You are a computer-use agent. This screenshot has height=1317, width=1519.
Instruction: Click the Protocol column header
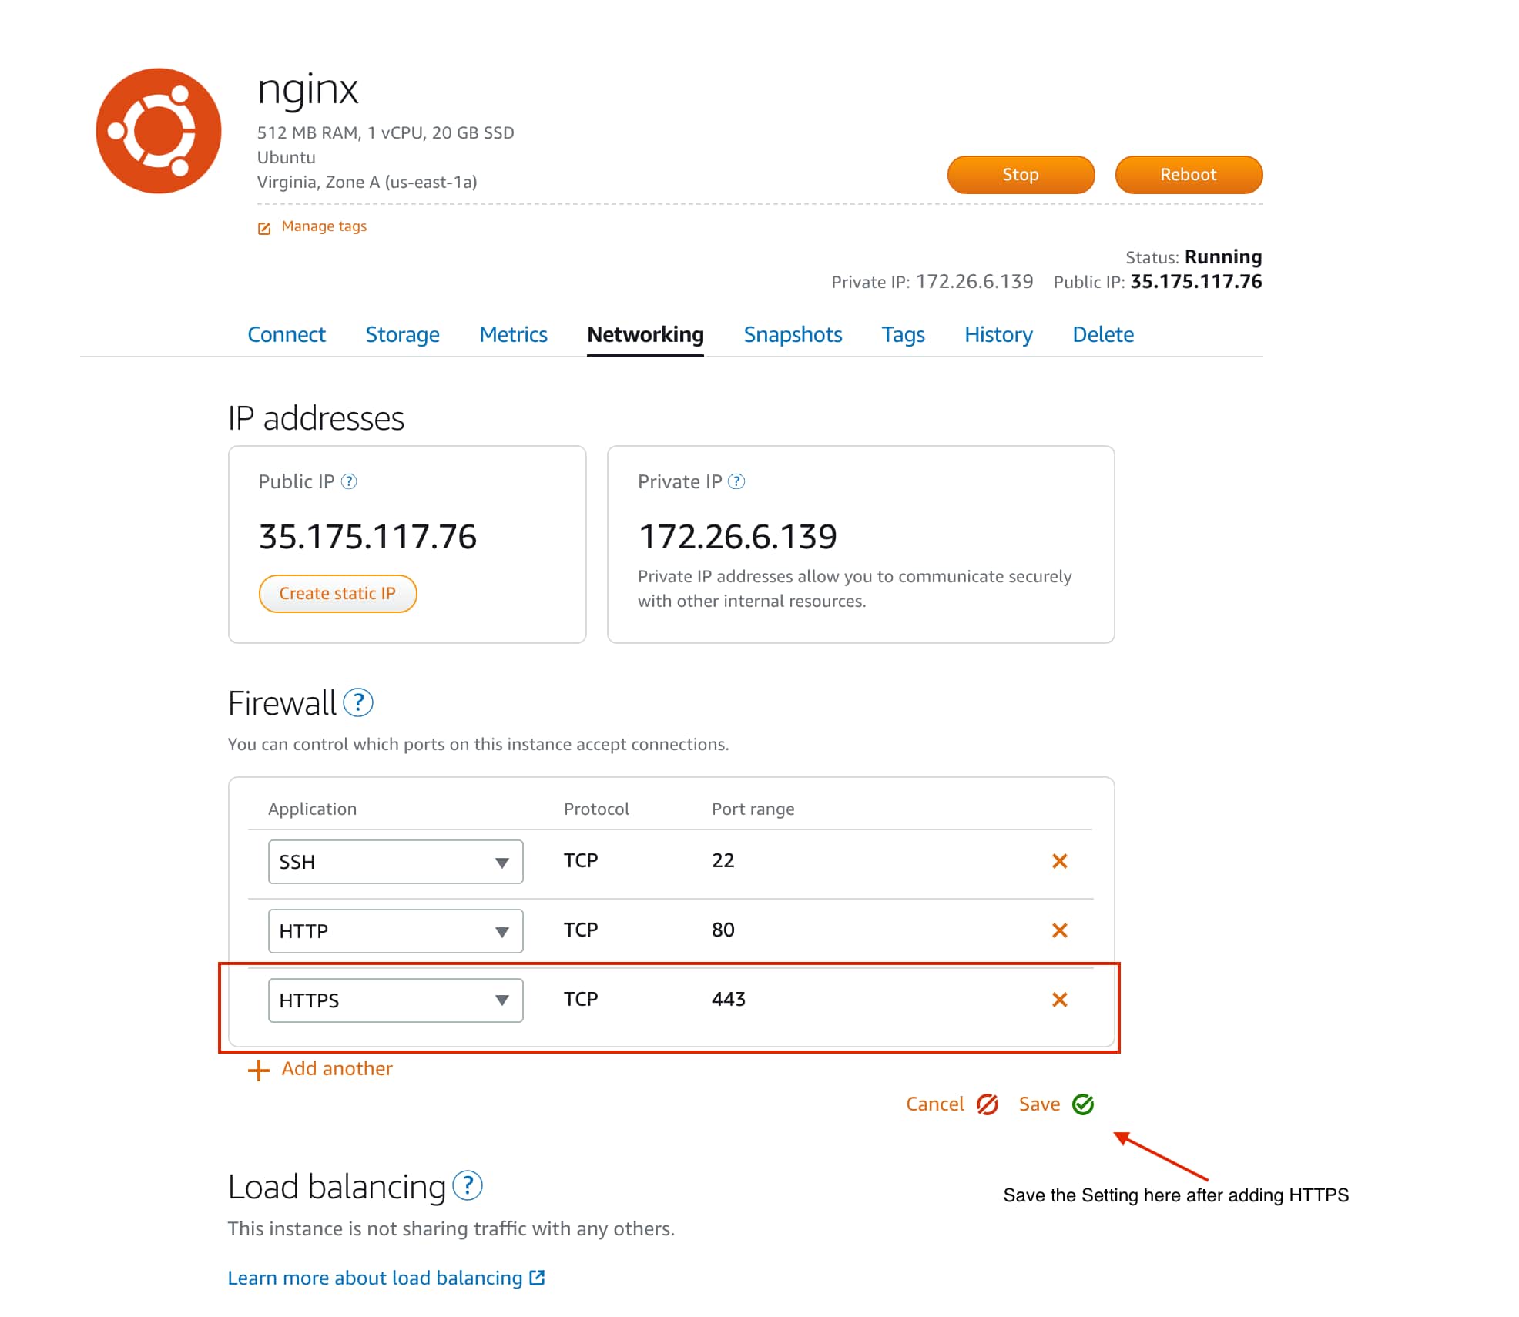596,809
